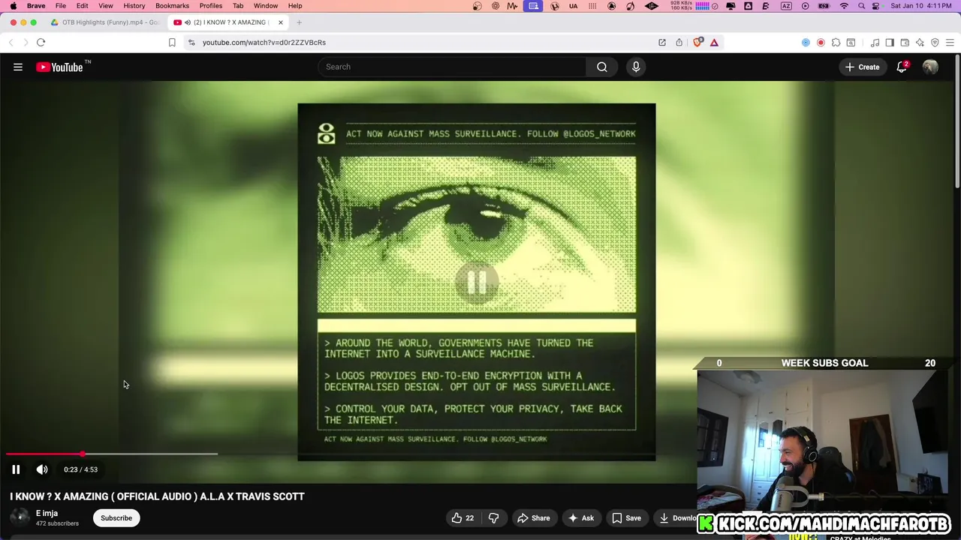Open Spotlight search in menu bar

(861, 6)
